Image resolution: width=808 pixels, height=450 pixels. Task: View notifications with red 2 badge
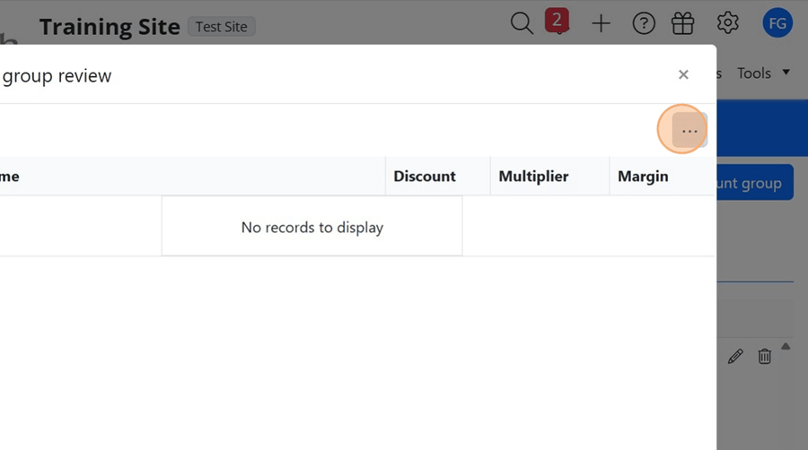tap(557, 22)
